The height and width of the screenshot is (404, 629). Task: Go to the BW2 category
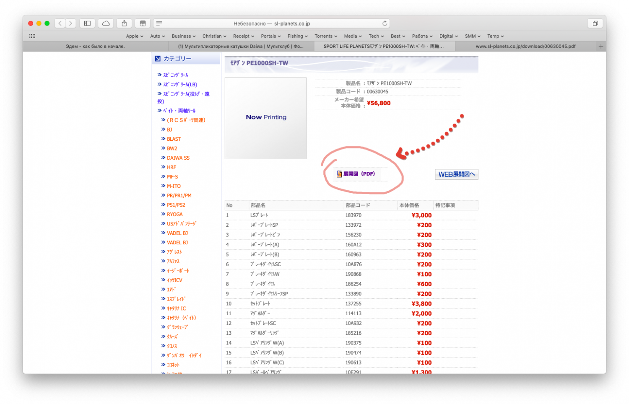[x=172, y=148]
